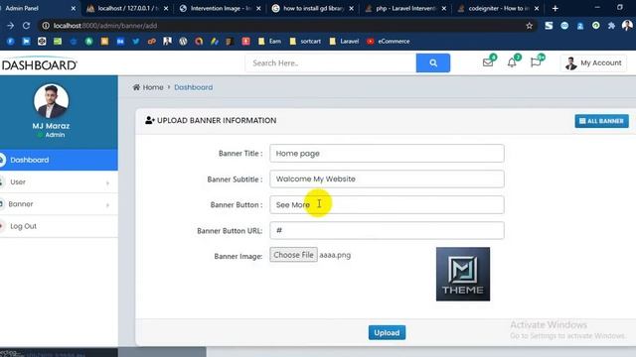Focus the Banner Button text field
The width and height of the screenshot is (636, 357).
387,205
